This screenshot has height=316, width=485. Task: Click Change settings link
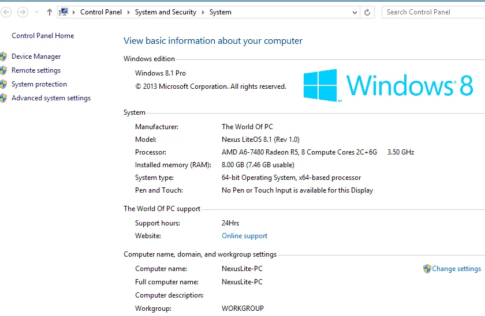456,269
